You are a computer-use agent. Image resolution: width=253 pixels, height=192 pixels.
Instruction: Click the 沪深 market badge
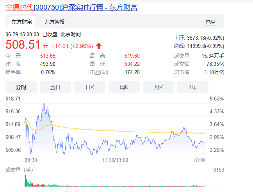pyautogui.click(x=210, y=22)
